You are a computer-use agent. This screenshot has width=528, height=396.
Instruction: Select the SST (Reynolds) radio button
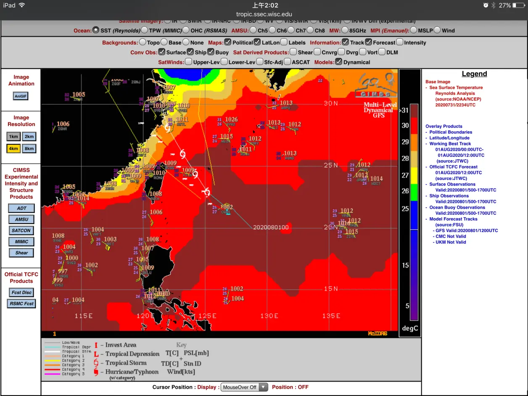coord(96,30)
